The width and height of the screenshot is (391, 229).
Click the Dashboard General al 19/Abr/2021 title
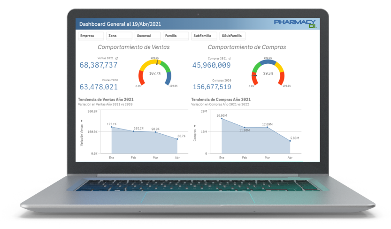coord(120,24)
